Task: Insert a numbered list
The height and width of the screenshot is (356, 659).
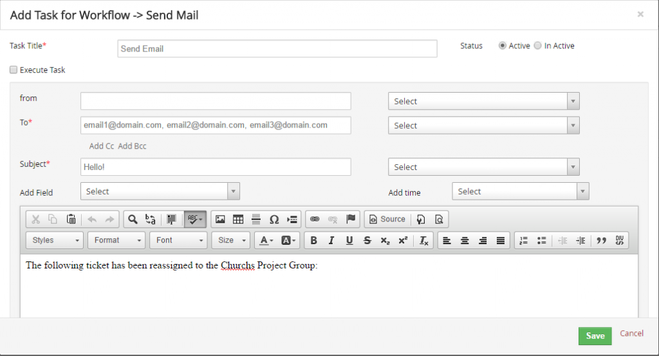Action: click(524, 240)
